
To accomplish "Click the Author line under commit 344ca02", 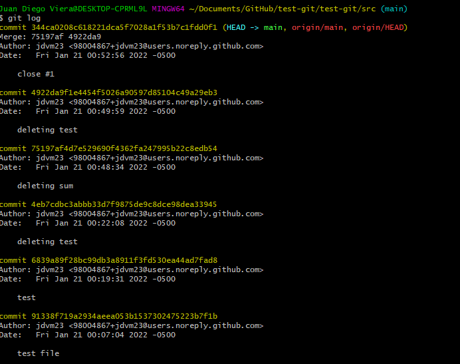I will (132, 46).
